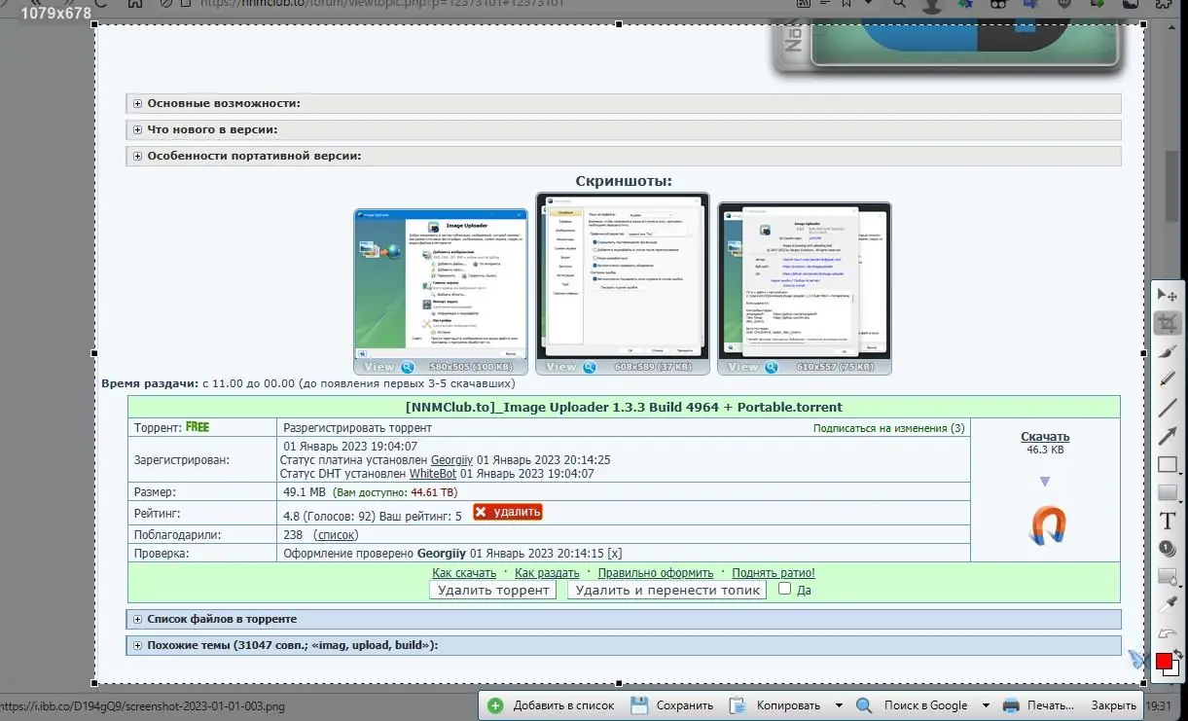Select the straight line tool
Screen dimensions: 1188x721
pyautogui.click(x=1168, y=407)
